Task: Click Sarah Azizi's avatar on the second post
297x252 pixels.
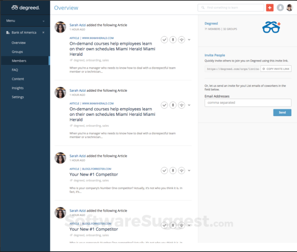Action: click(x=60, y=93)
